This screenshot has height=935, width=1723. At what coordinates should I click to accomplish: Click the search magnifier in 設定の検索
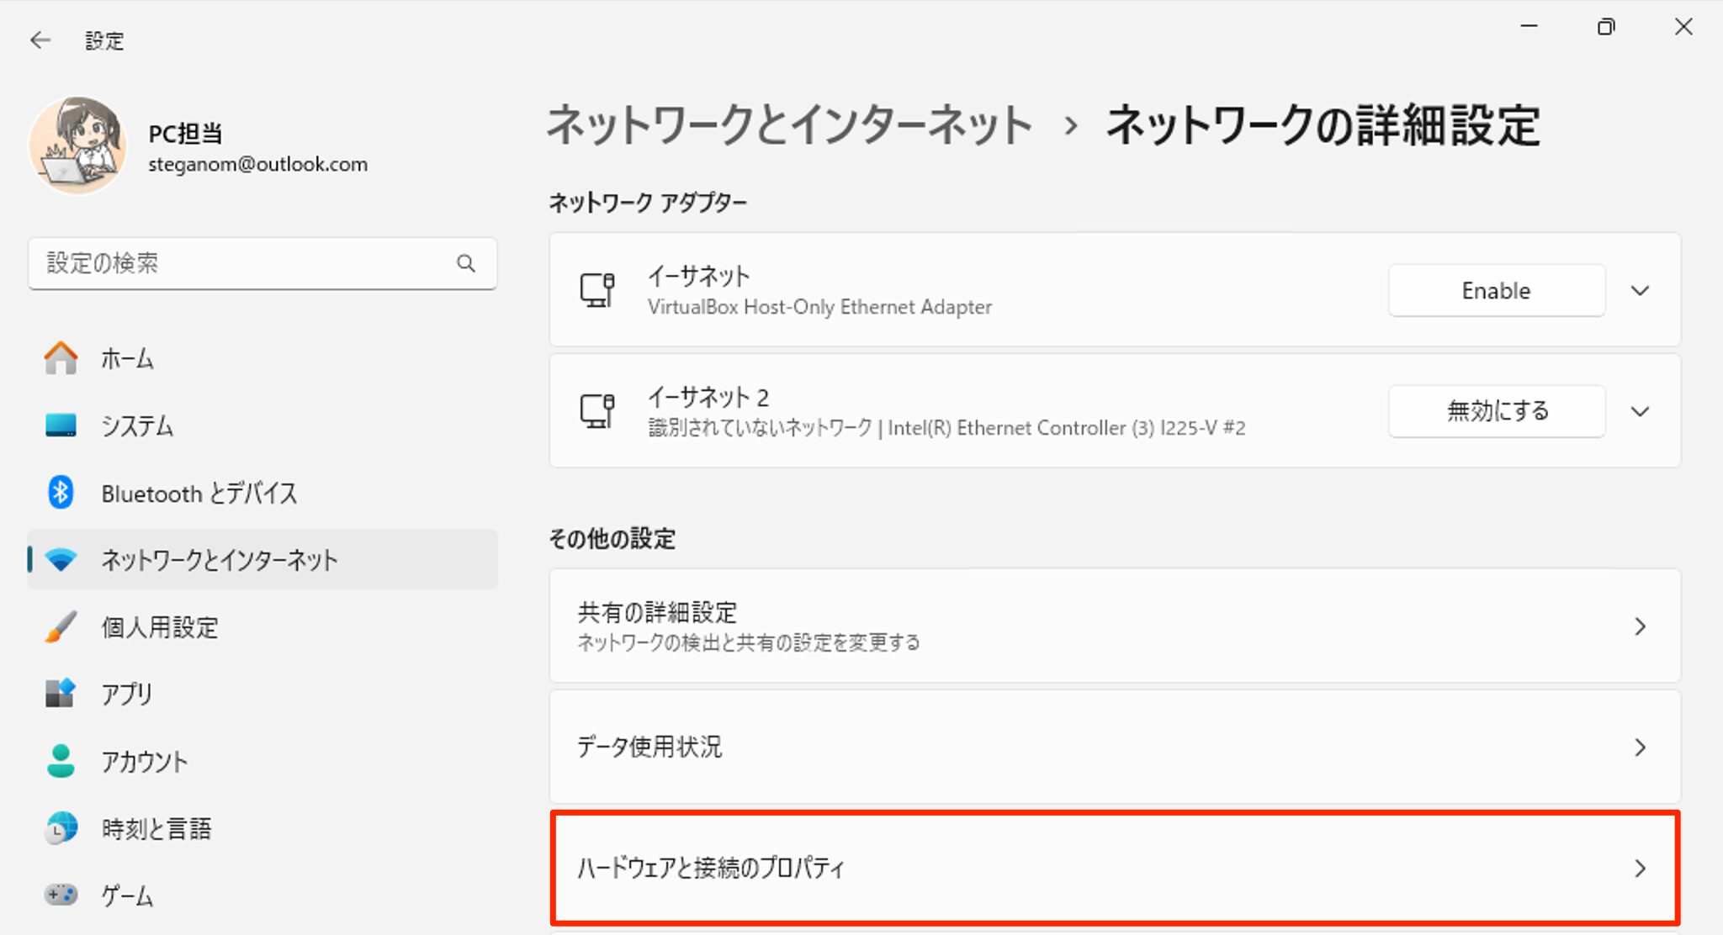click(x=466, y=263)
